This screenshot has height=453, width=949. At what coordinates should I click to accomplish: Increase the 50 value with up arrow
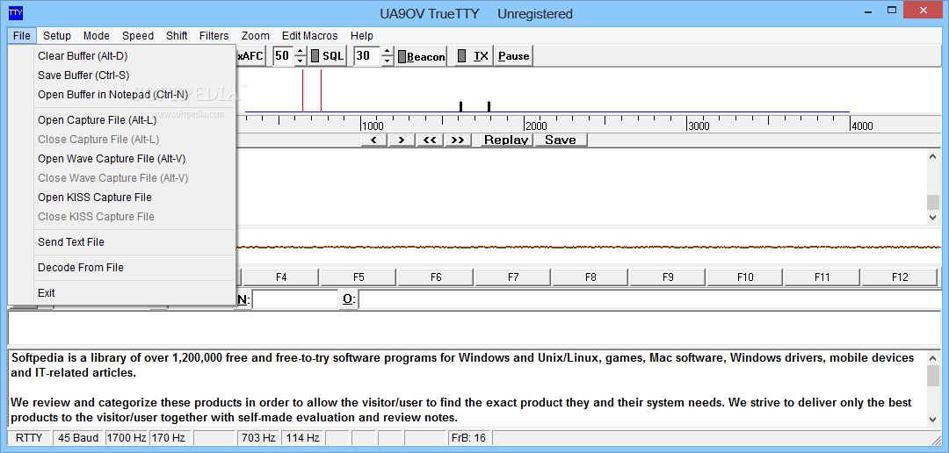click(301, 52)
